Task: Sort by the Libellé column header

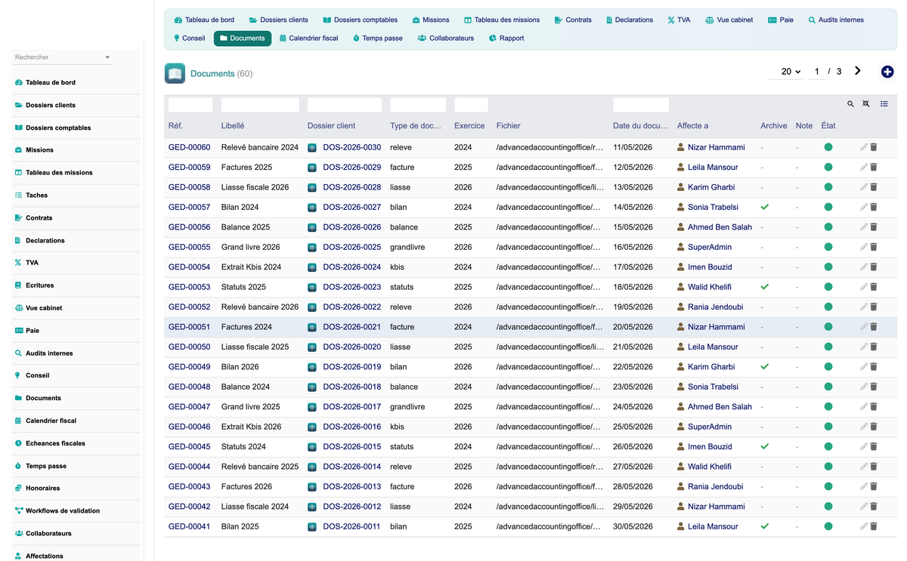Action: coord(233,125)
